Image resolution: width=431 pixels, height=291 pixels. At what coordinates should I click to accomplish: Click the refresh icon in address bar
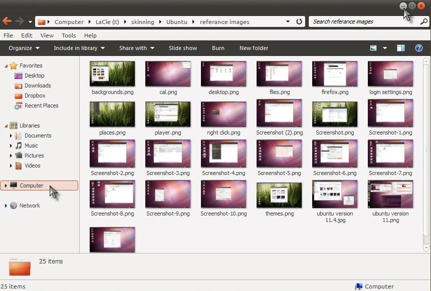point(299,21)
